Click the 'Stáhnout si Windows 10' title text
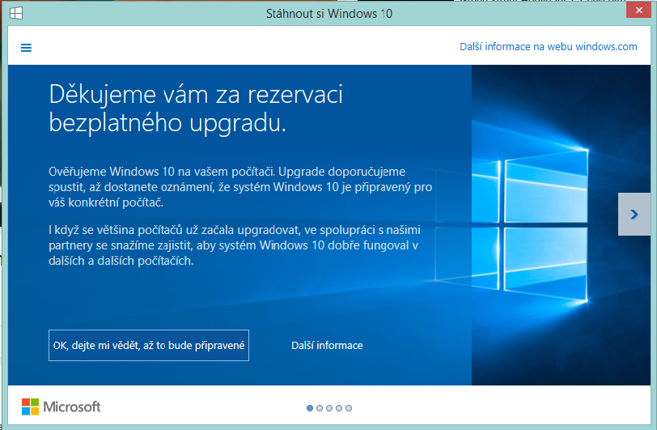The image size is (657, 430). [329, 14]
